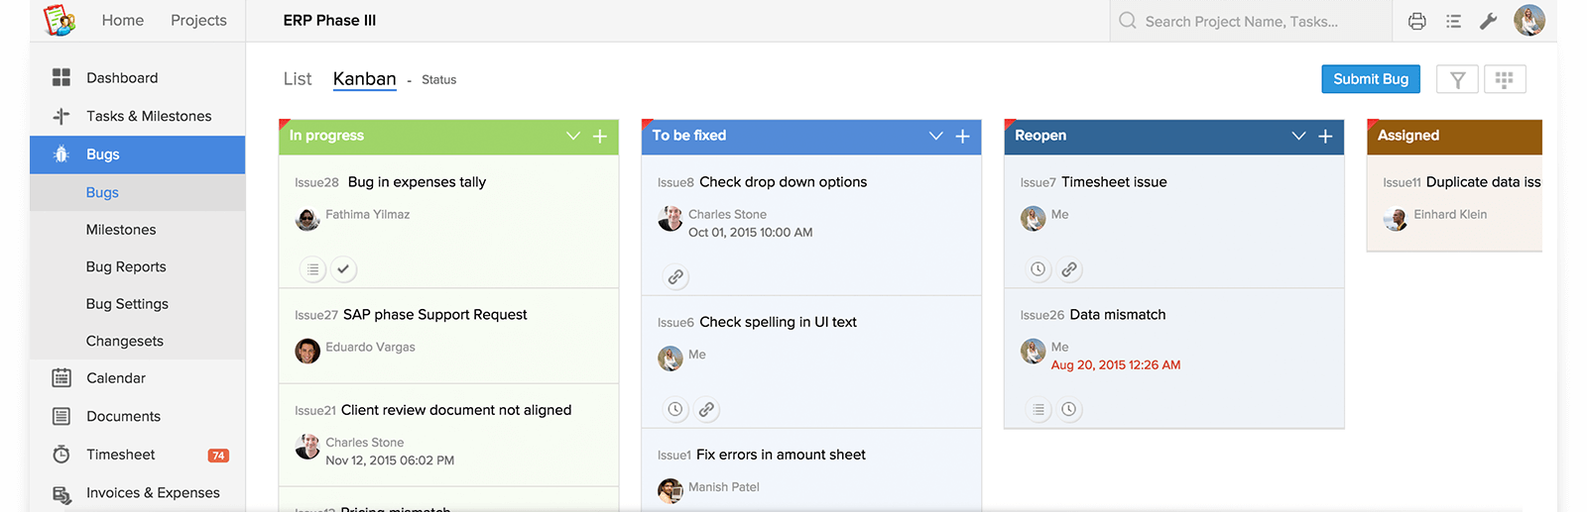Open Projects link in top navigation

[x=198, y=21]
